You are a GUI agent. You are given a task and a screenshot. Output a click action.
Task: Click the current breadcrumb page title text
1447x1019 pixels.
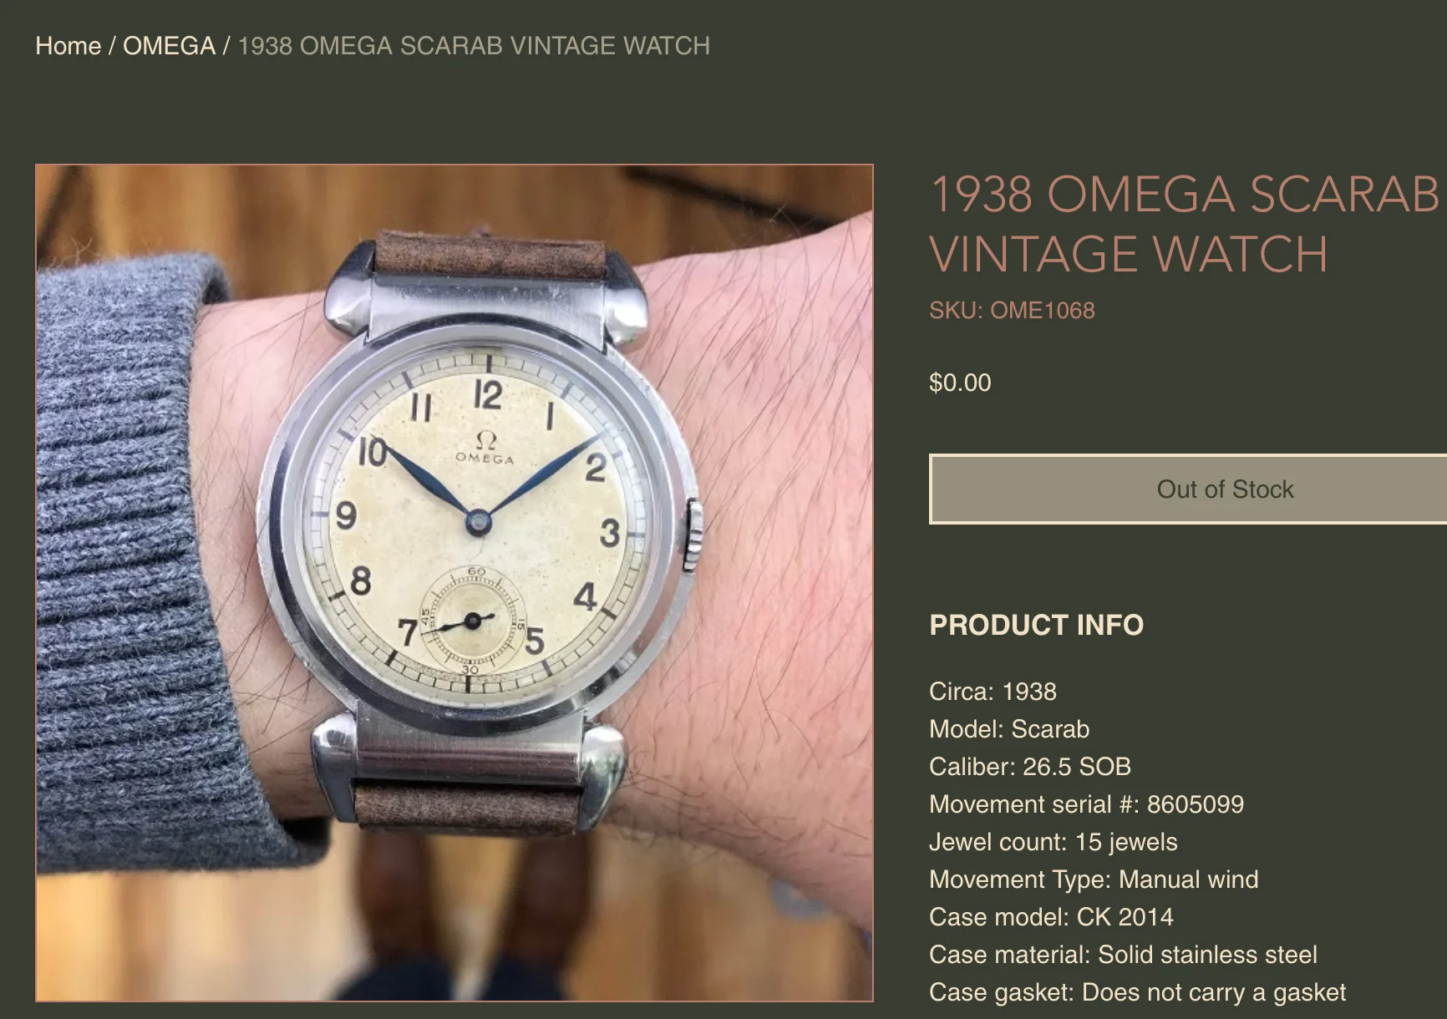click(474, 46)
